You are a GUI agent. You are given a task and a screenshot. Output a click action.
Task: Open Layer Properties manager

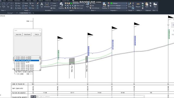(x=61, y=5)
